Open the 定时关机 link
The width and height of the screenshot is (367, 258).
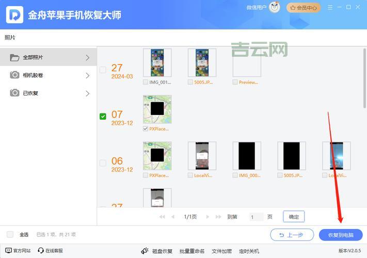(x=249, y=251)
